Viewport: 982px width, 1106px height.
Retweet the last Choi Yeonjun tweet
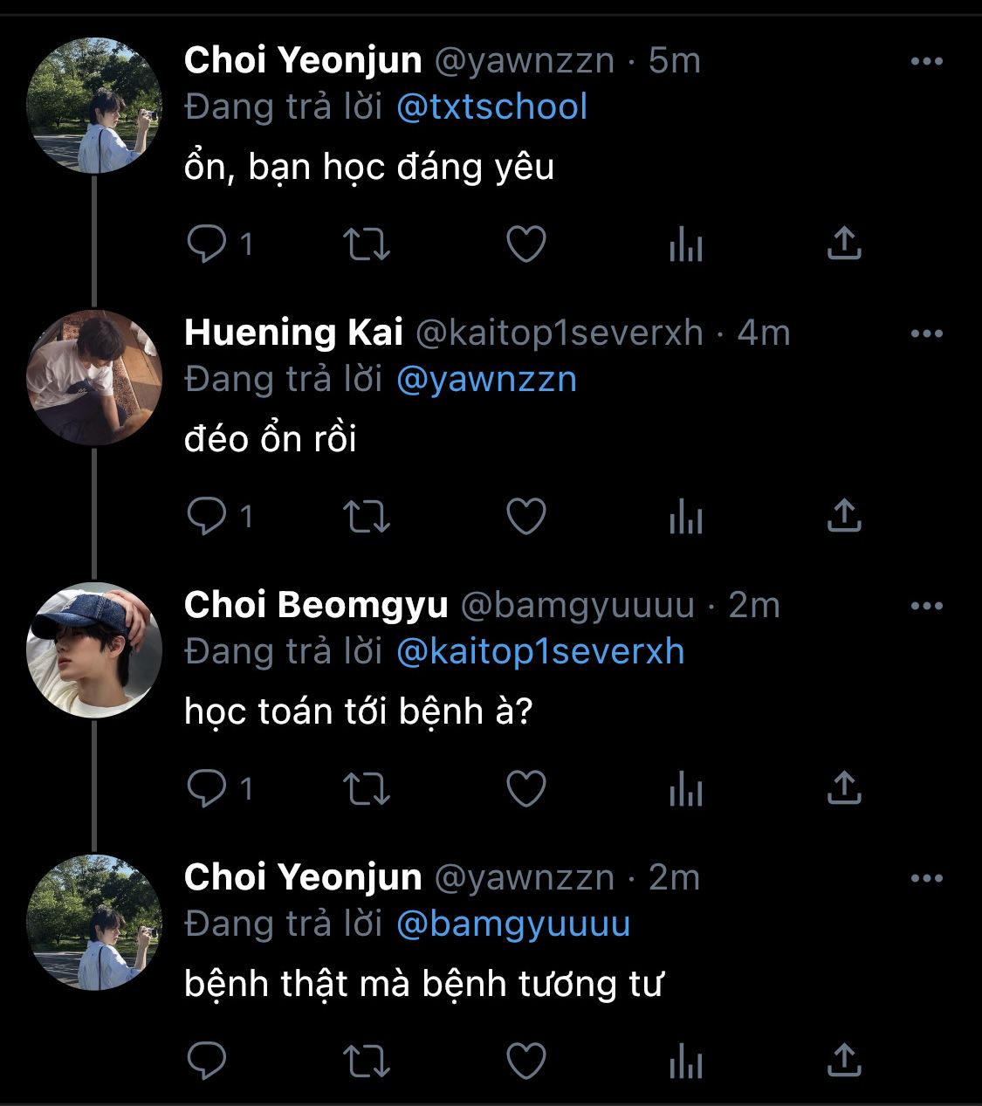coord(367,1061)
